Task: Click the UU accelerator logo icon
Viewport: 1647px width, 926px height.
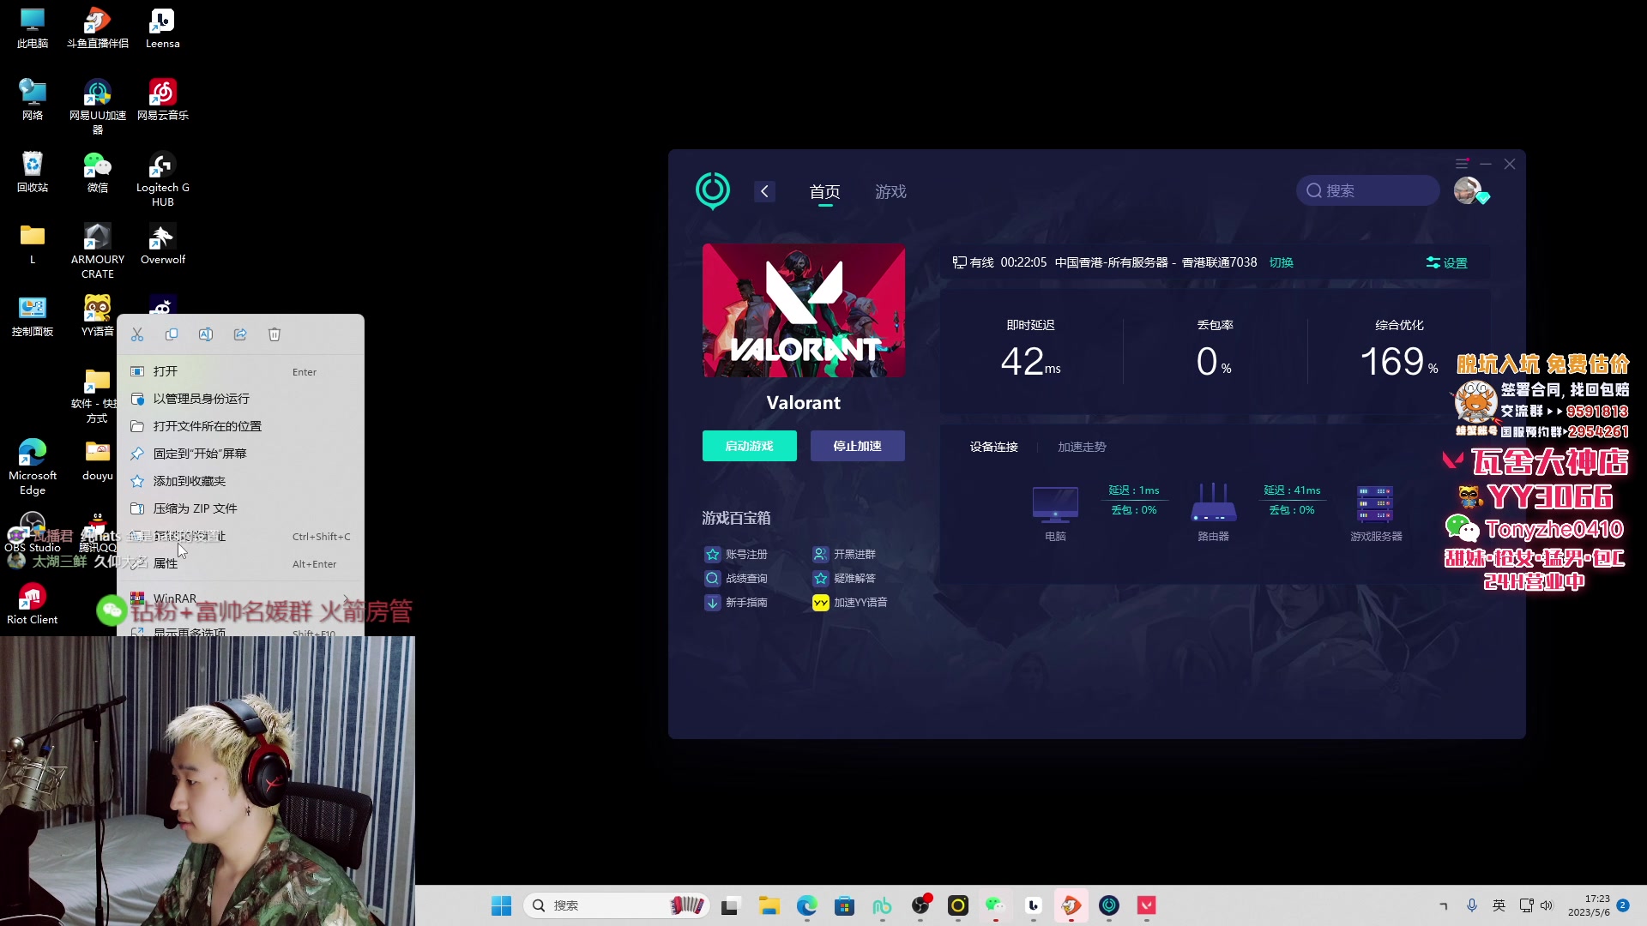Action: click(712, 190)
